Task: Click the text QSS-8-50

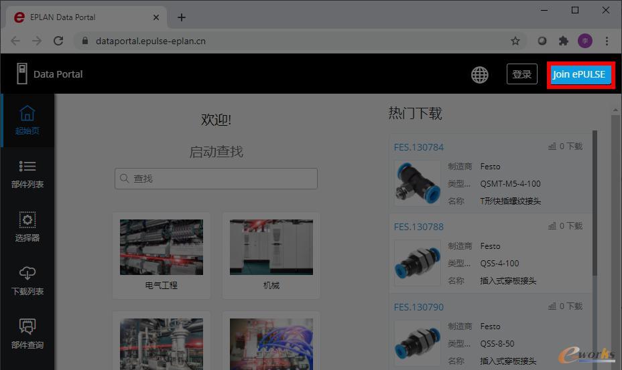Action: (x=497, y=344)
